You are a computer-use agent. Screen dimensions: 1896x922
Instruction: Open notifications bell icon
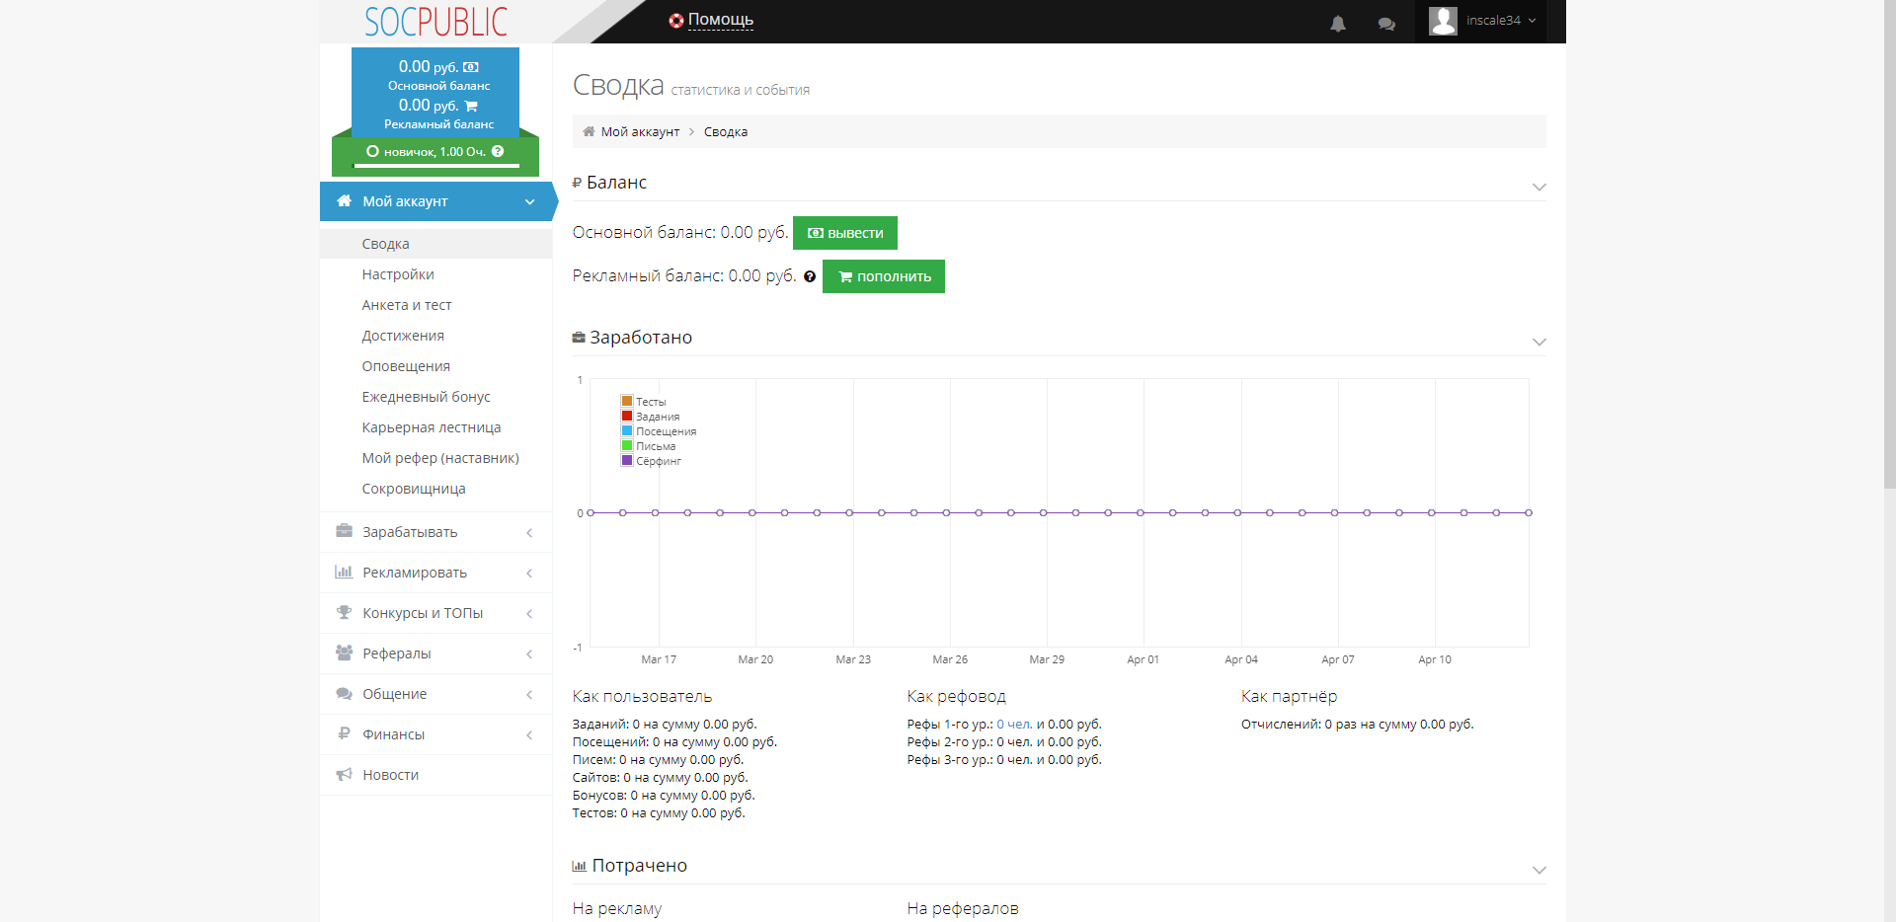point(1337,24)
